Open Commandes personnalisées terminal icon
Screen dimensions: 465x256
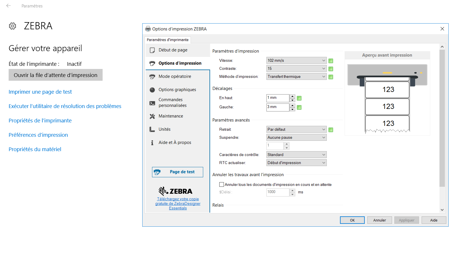[152, 103]
